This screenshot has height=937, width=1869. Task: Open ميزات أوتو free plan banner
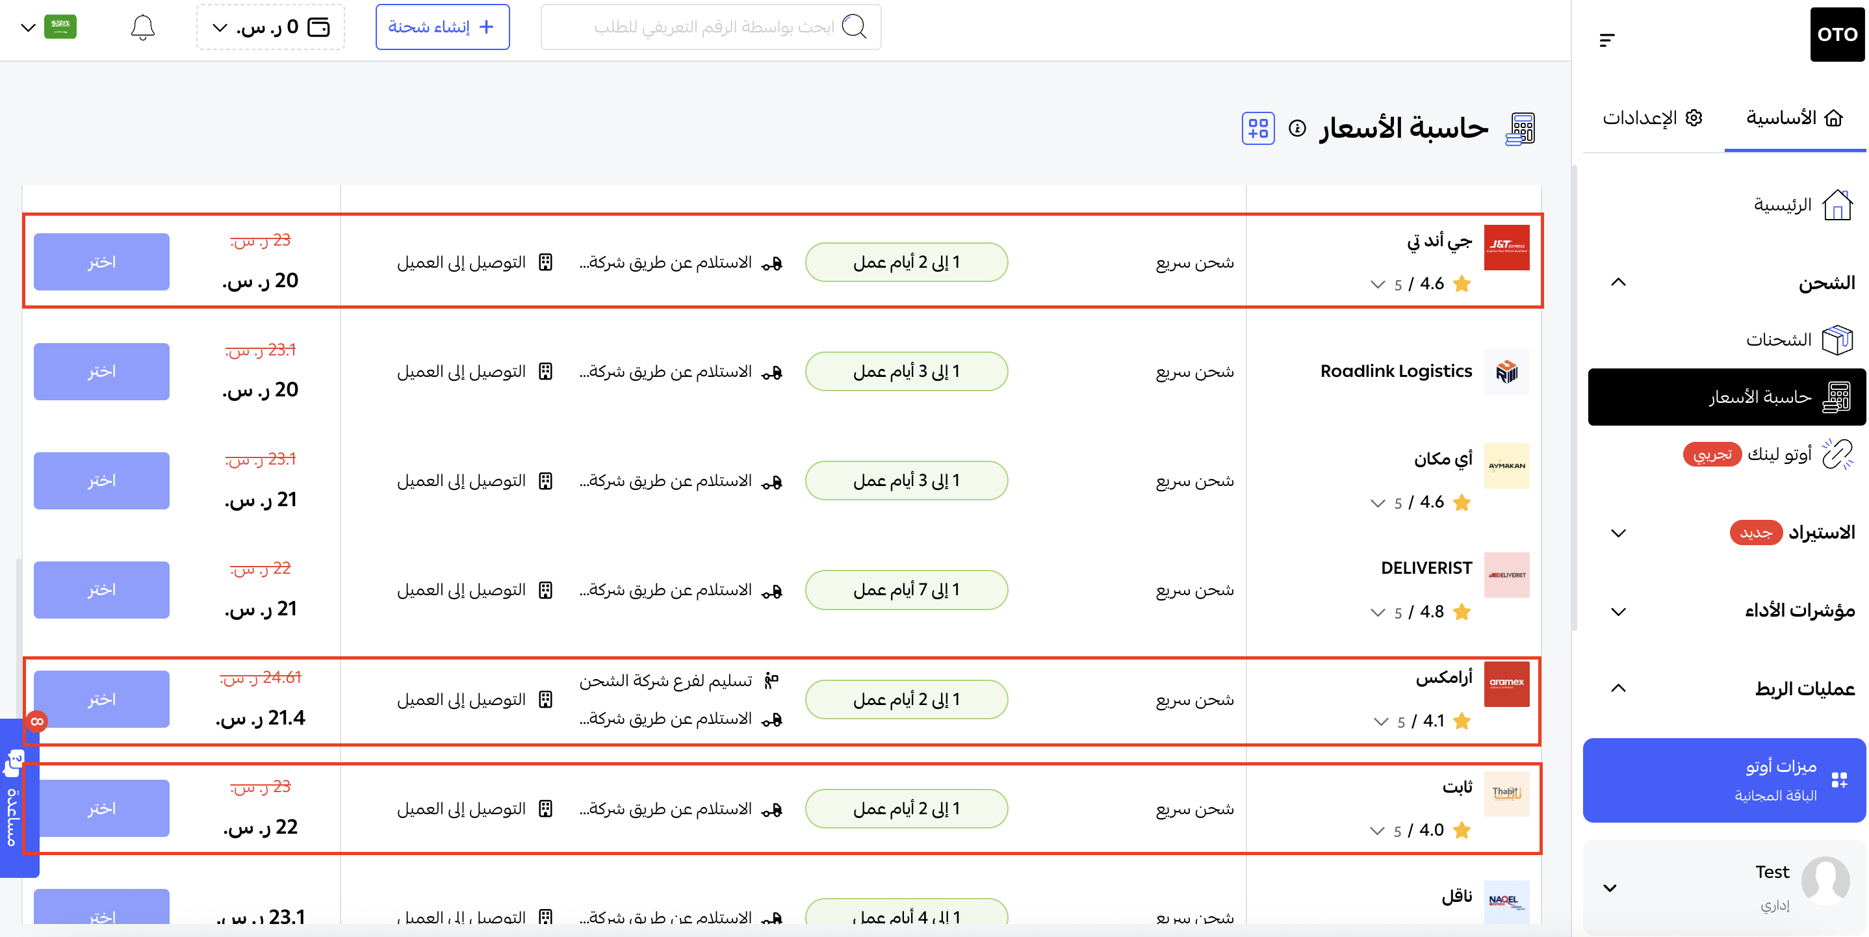1724,780
